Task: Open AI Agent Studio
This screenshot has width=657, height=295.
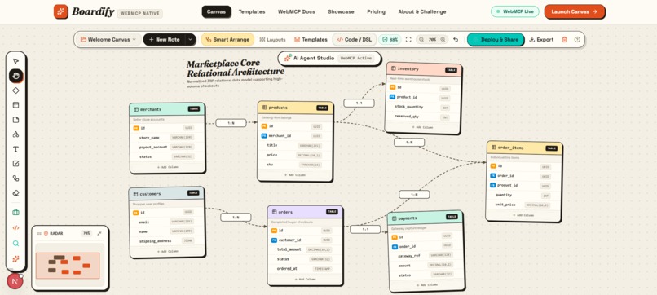Action: point(329,58)
